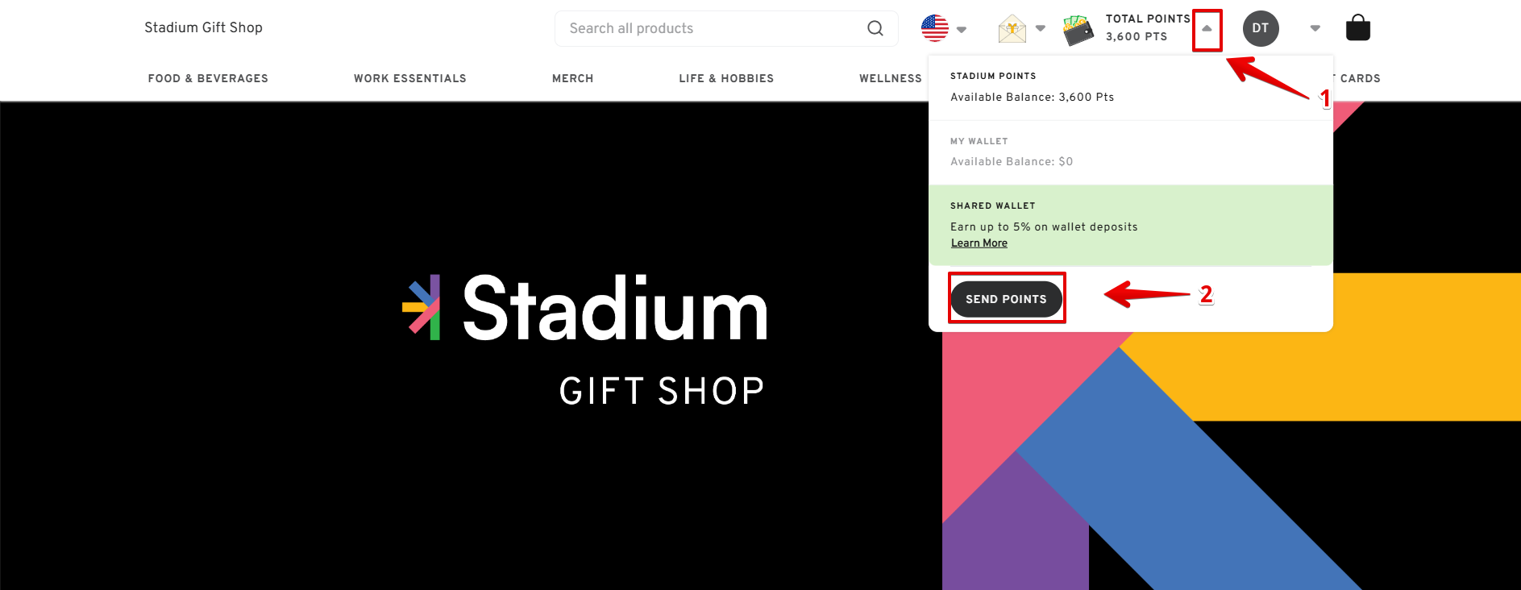Collapse the Total Points dropdown arrow
The height and width of the screenshot is (590, 1521).
(x=1207, y=28)
